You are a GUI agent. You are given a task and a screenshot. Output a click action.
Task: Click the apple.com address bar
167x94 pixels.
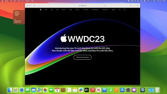(83, 5)
